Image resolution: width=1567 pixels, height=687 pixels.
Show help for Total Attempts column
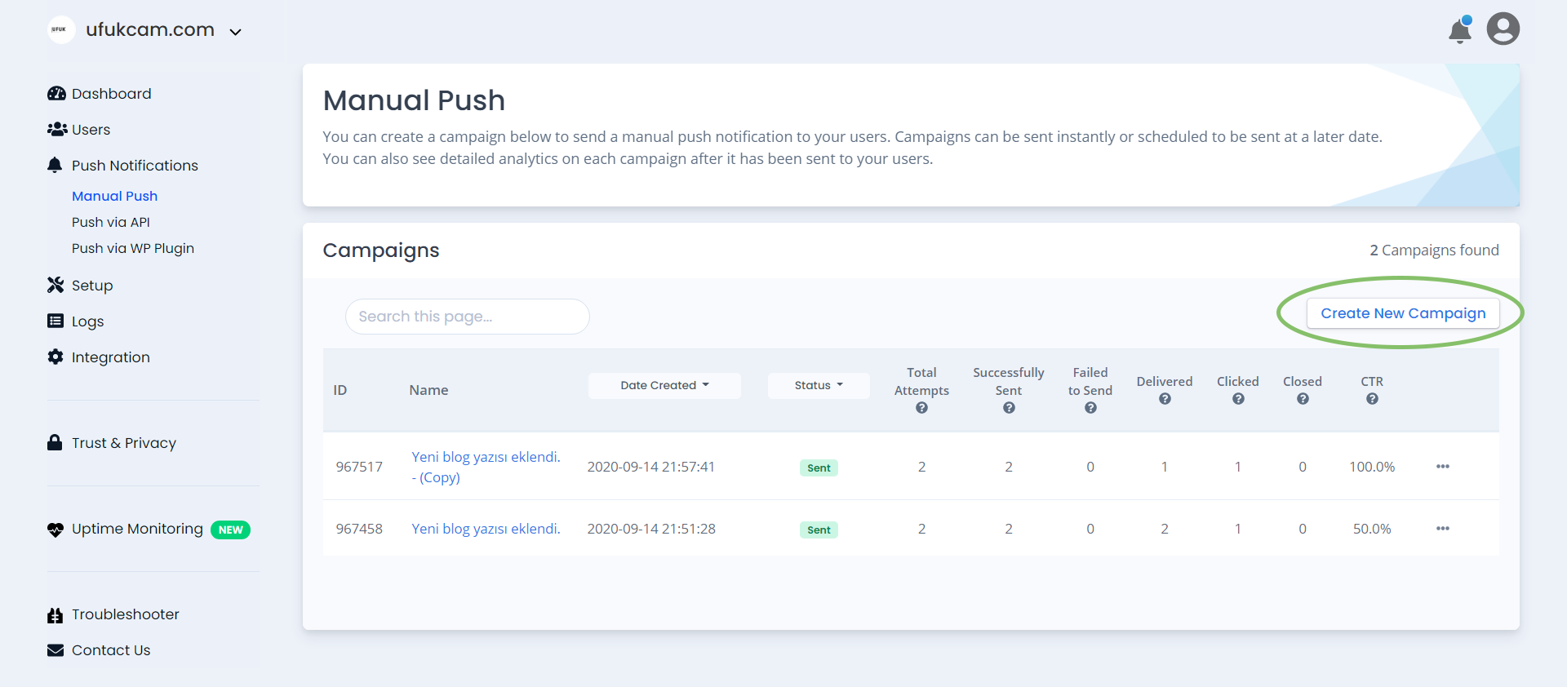921,408
